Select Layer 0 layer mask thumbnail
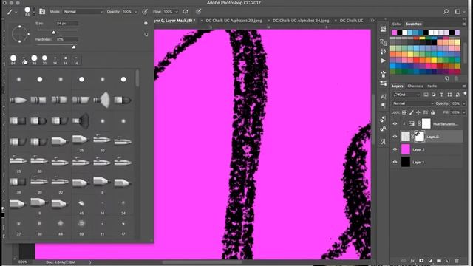 click(420, 136)
